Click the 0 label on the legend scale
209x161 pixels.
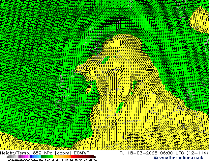53,160
